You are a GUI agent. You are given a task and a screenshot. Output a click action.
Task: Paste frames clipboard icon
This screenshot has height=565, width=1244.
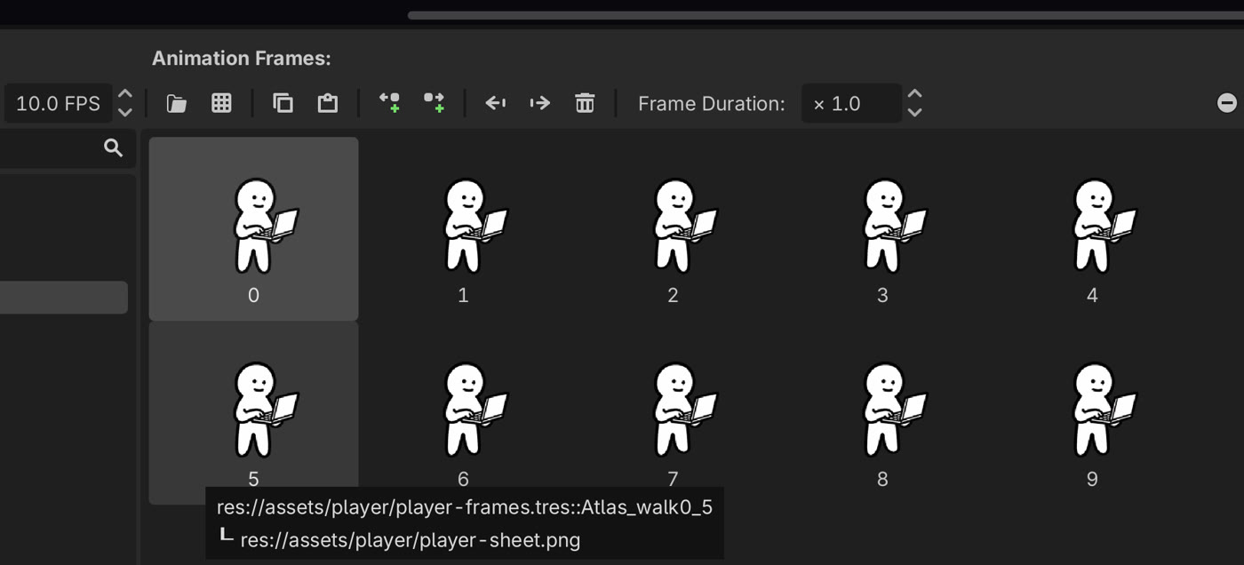[x=327, y=103]
